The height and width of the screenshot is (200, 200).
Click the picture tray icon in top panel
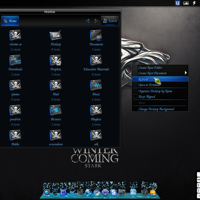pos(186,3)
